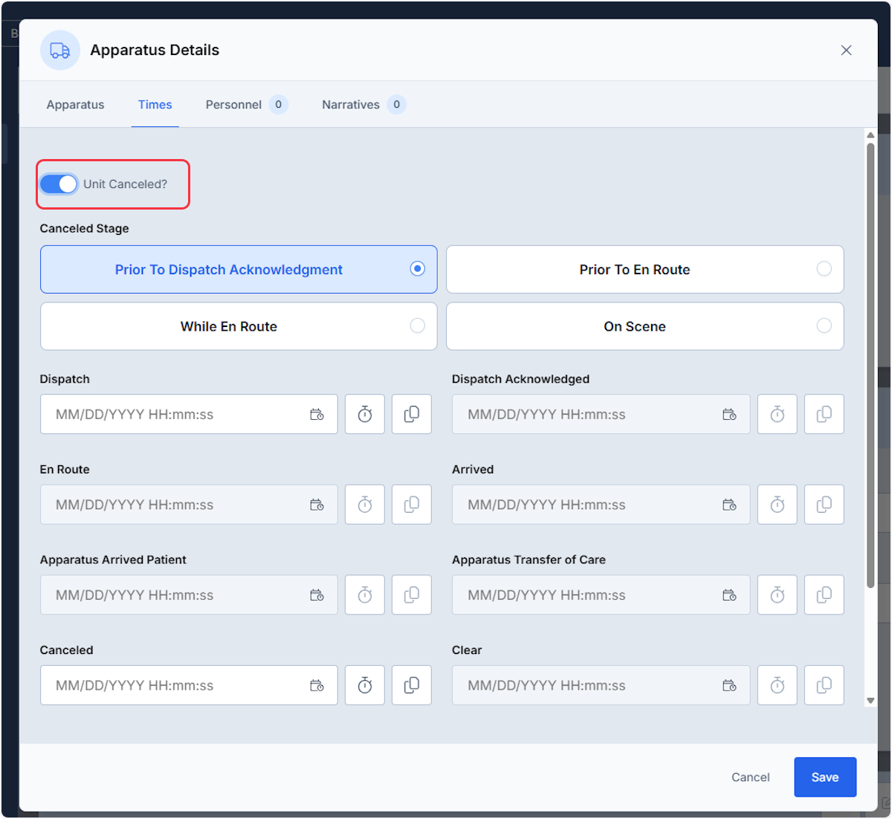Image resolution: width=892 pixels, height=819 pixels.
Task: Open calendar picker for Dispatch field
Action: (317, 415)
